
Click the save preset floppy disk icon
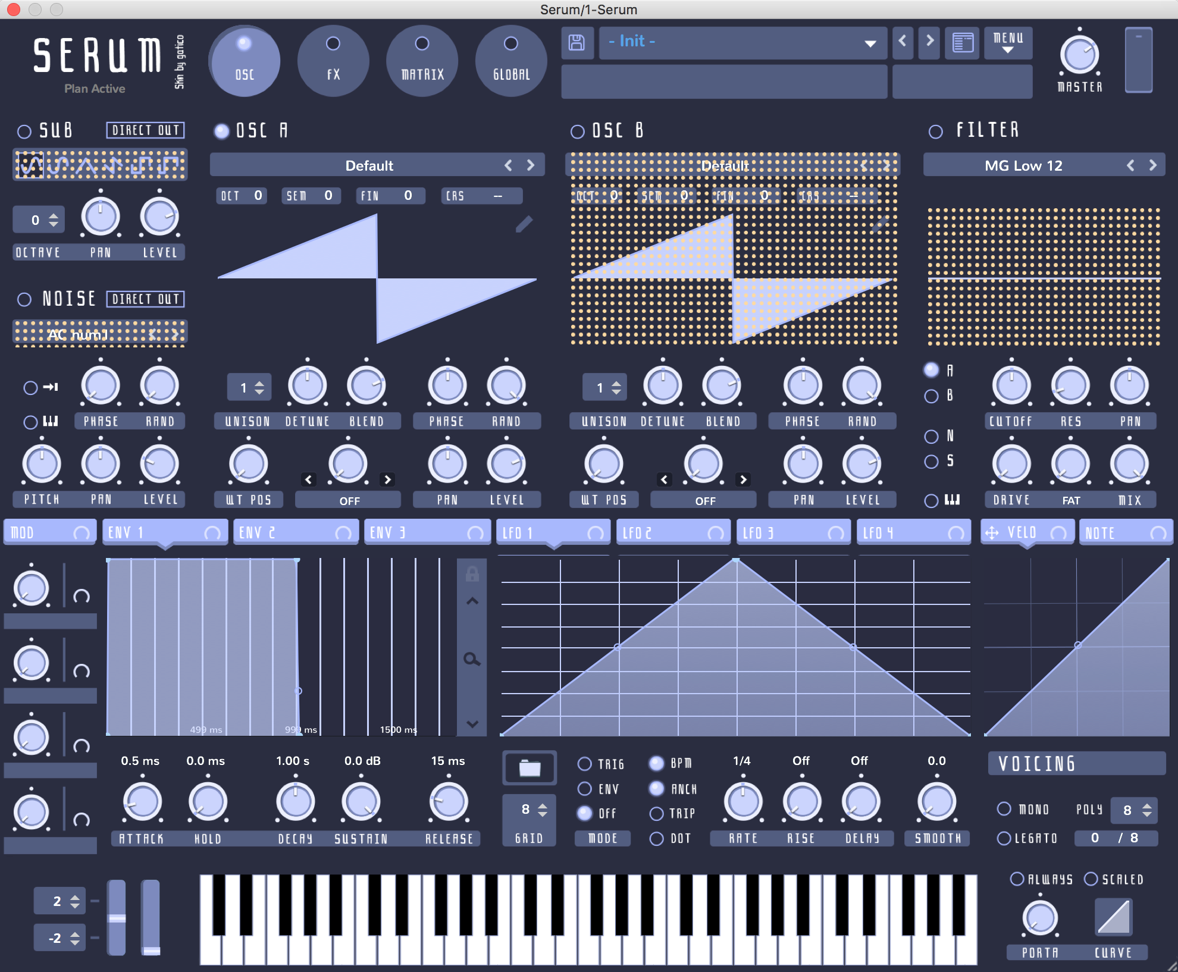tap(577, 42)
